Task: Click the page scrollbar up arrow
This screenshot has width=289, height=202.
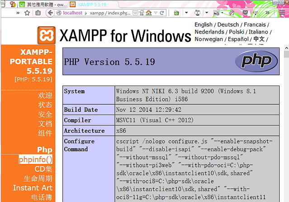Action: tap(286, 48)
